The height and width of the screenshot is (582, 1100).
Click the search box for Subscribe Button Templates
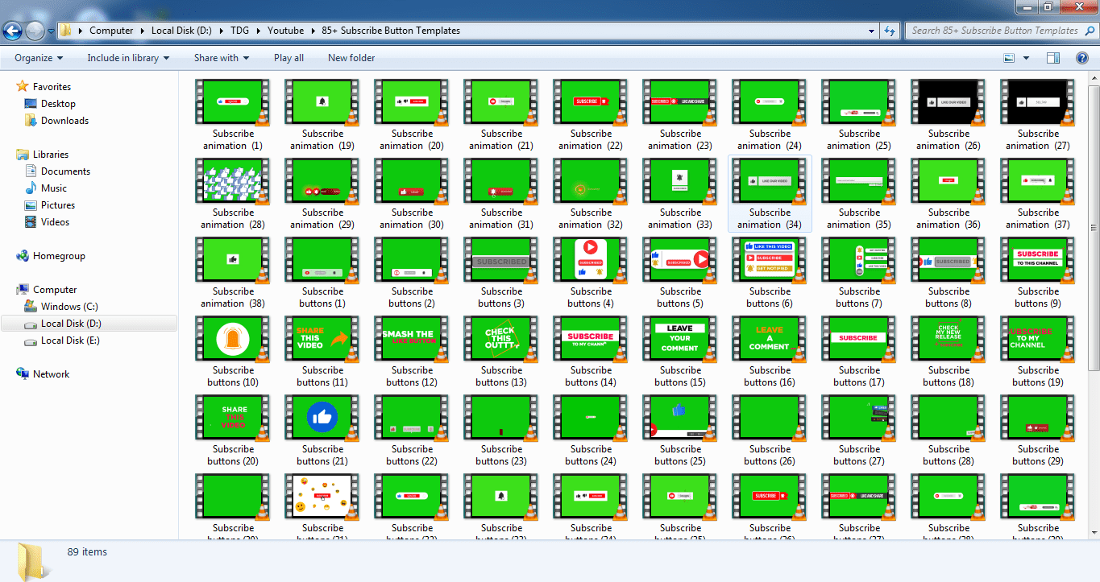[x=994, y=31]
